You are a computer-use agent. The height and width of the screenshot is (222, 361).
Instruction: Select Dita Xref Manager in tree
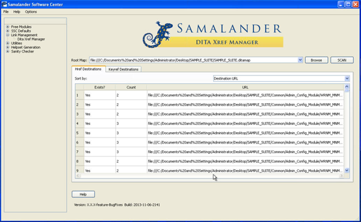coord(31,39)
